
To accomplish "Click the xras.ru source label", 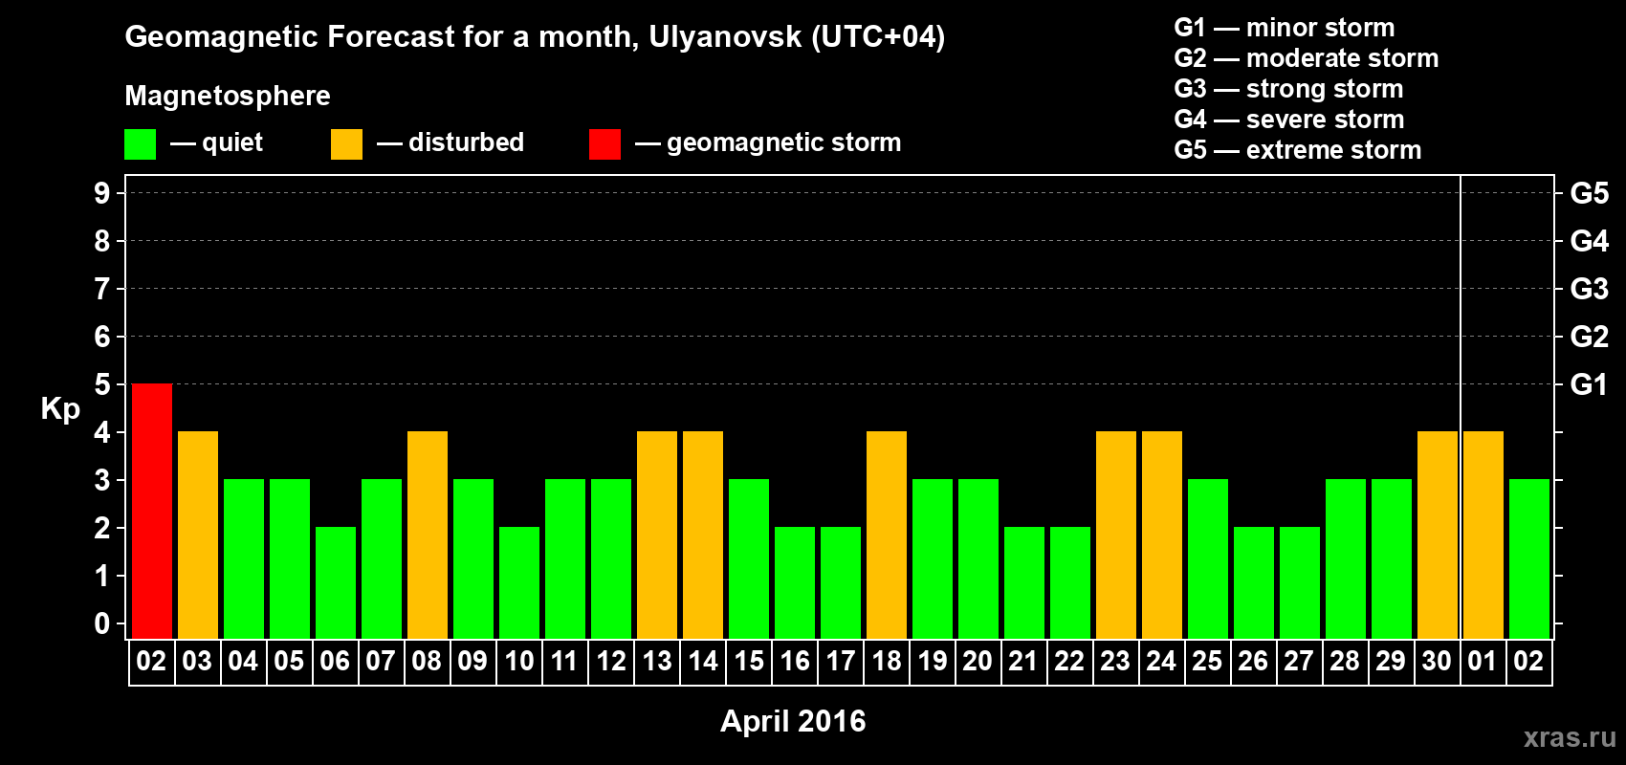I will coord(1570,737).
